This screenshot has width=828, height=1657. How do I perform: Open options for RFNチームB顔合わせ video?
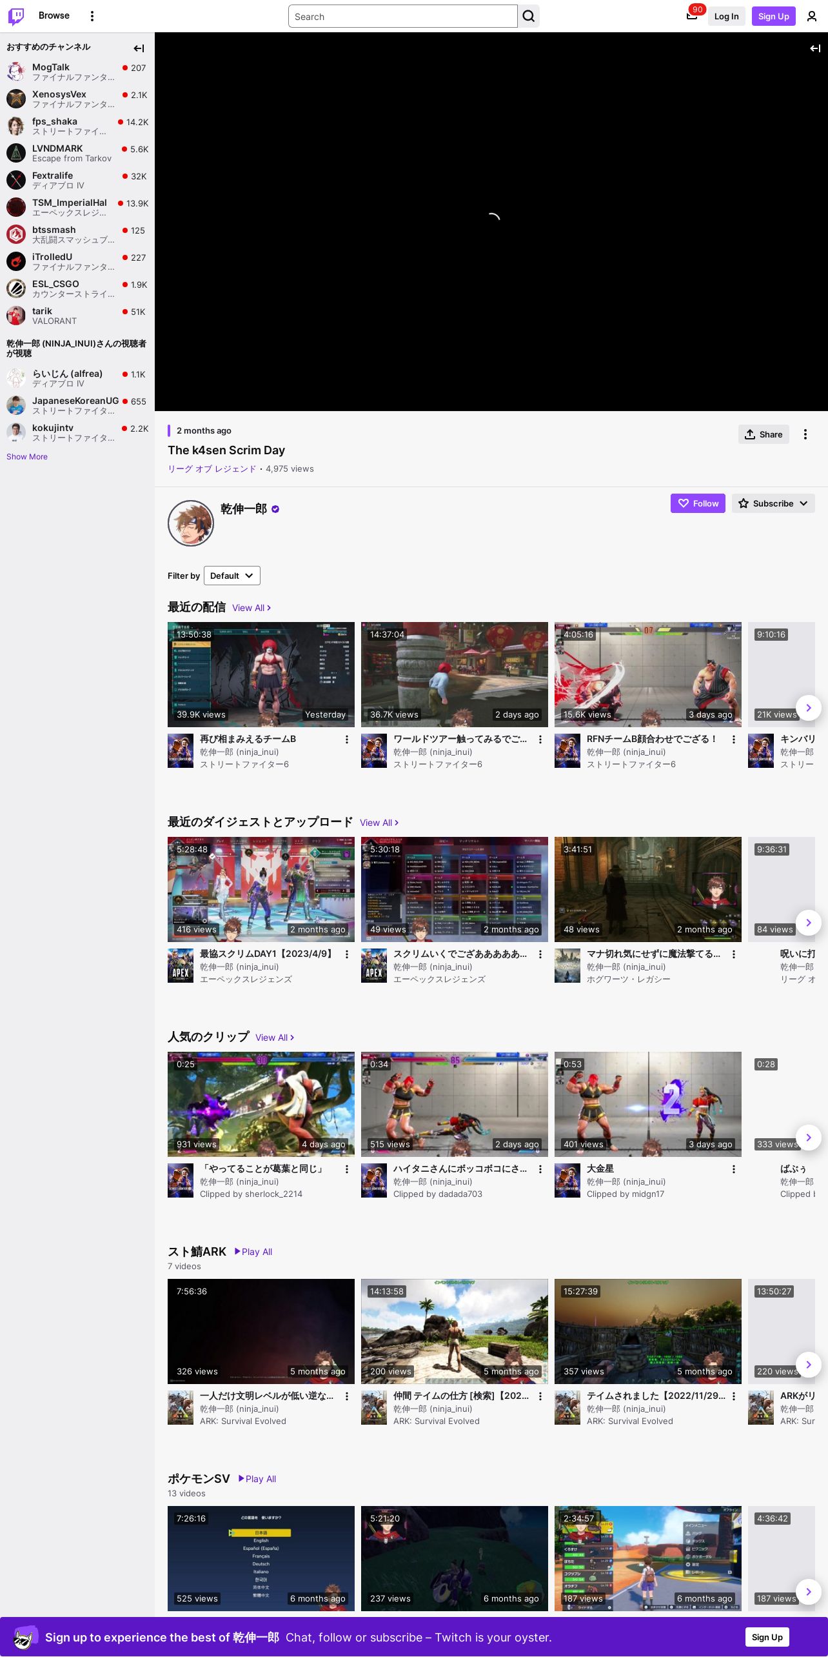pyautogui.click(x=734, y=739)
